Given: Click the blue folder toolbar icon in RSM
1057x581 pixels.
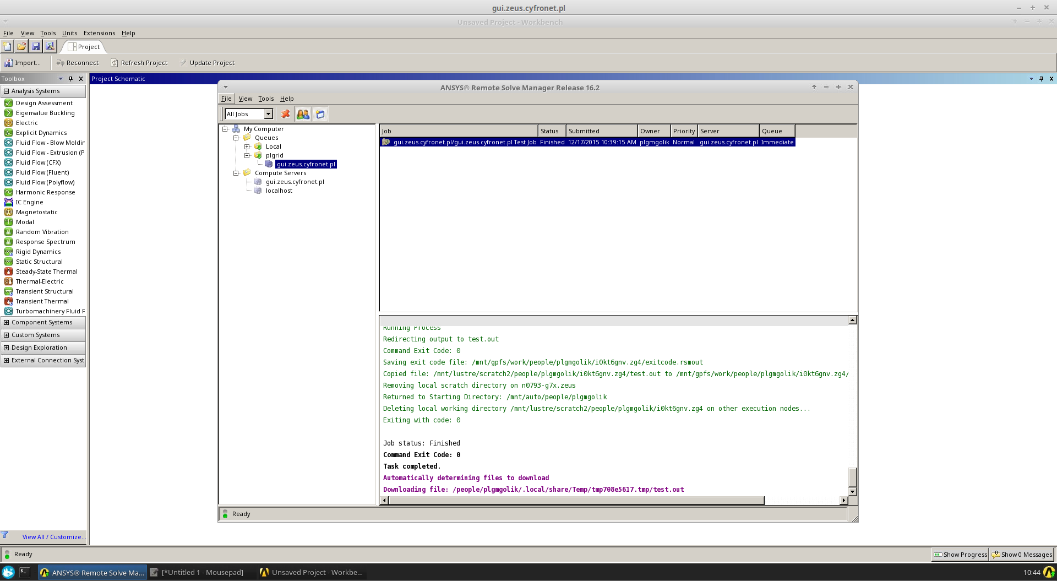Looking at the screenshot, I should click(x=320, y=114).
